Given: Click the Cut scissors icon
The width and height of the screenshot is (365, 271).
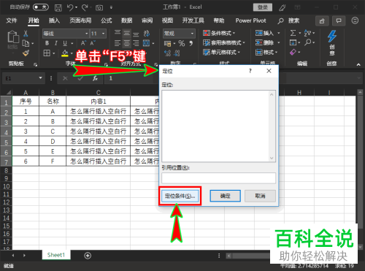Looking at the screenshot, I should click(x=26, y=34).
